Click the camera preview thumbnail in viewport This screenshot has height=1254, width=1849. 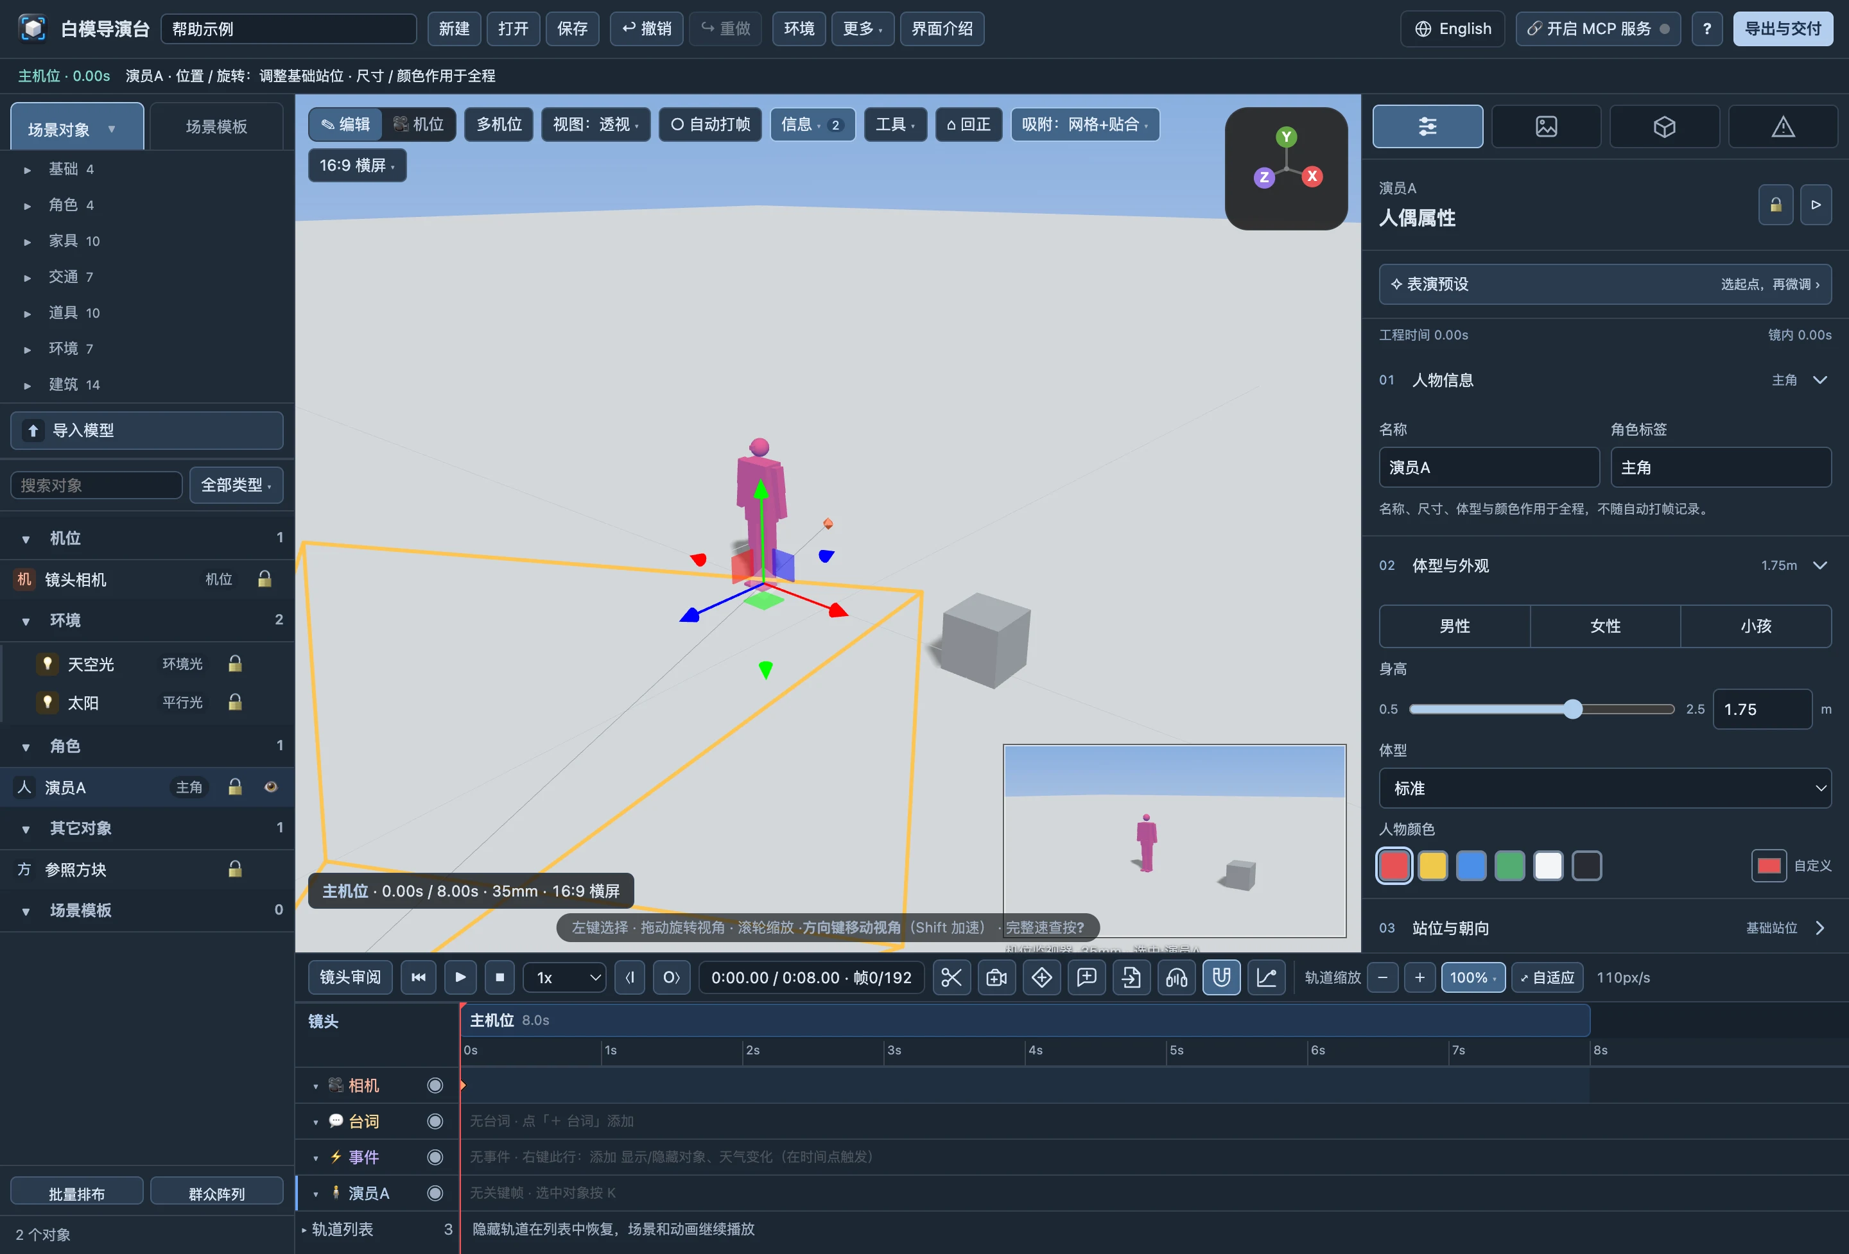(1174, 841)
